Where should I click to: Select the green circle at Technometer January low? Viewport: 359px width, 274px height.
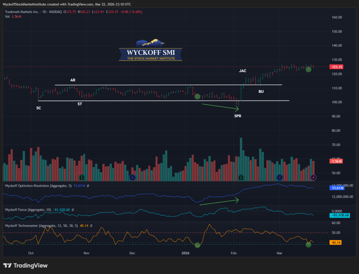tap(197, 245)
